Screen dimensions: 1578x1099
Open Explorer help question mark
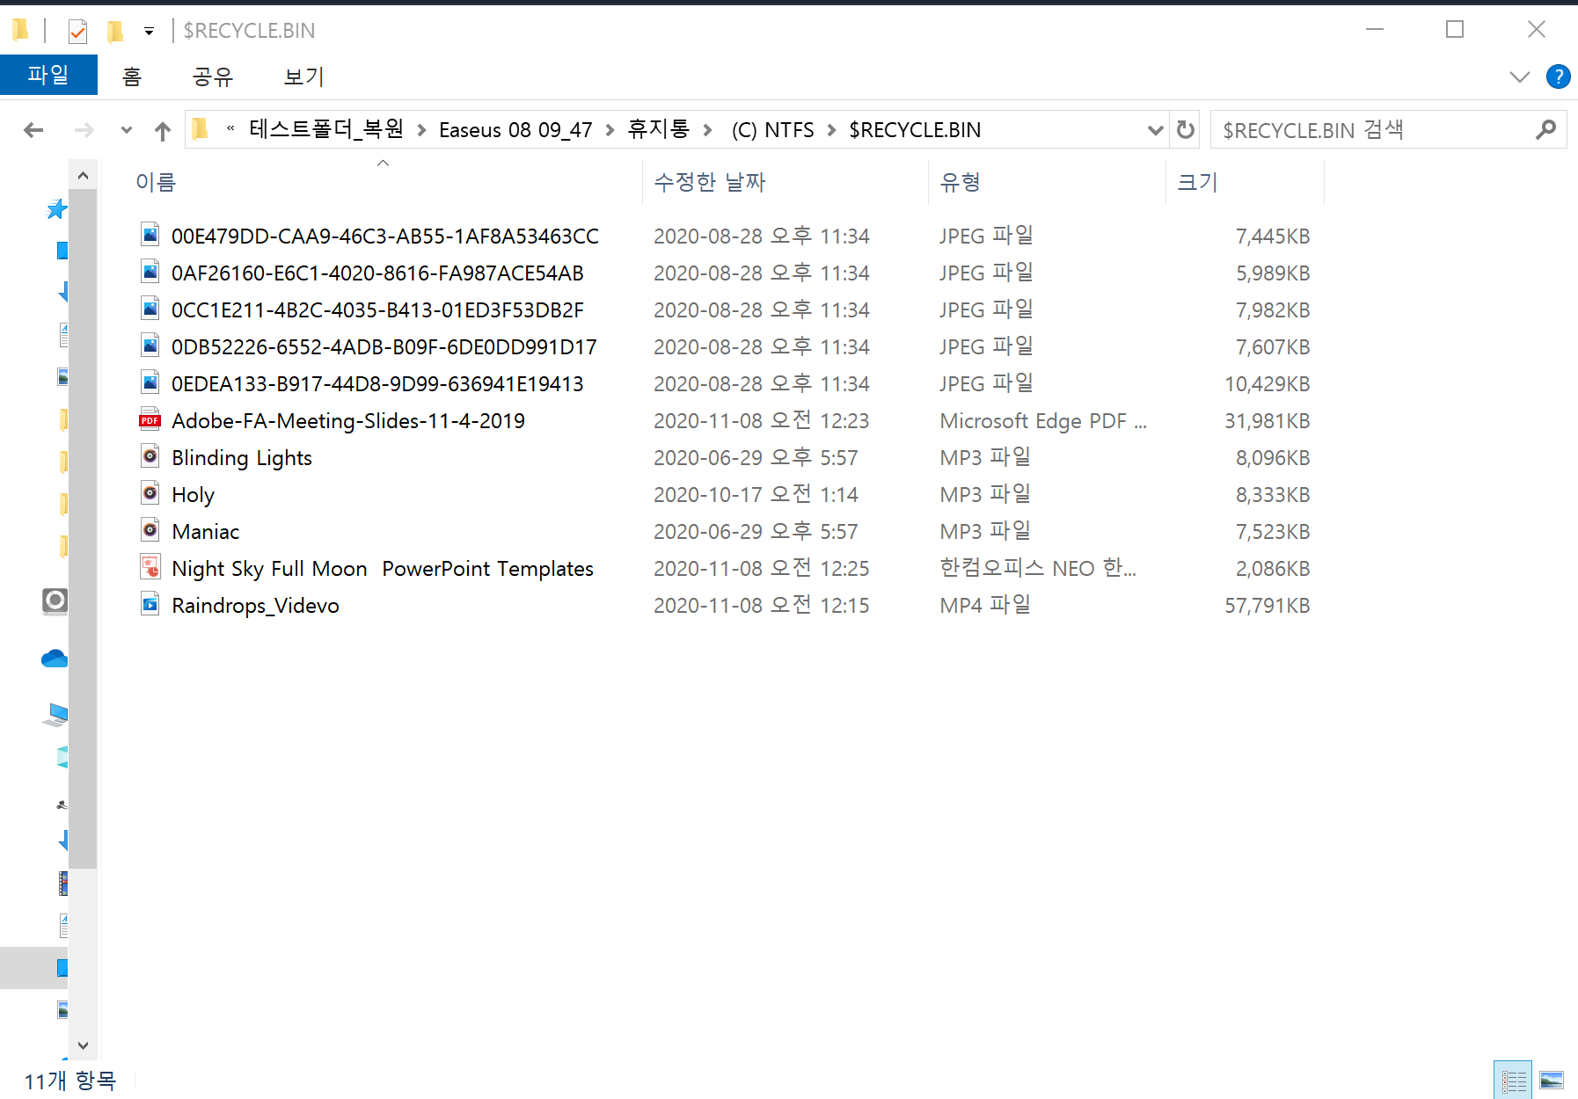click(1558, 76)
